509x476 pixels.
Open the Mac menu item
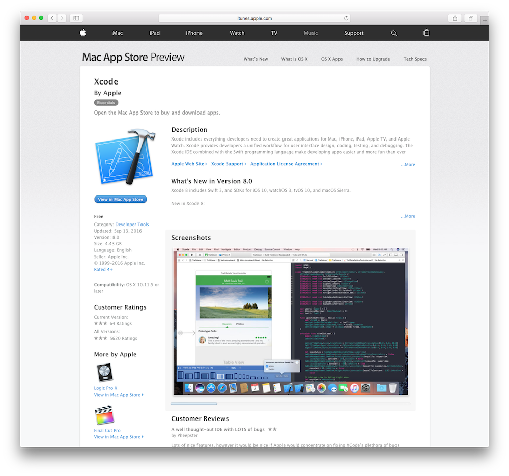tap(118, 33)
